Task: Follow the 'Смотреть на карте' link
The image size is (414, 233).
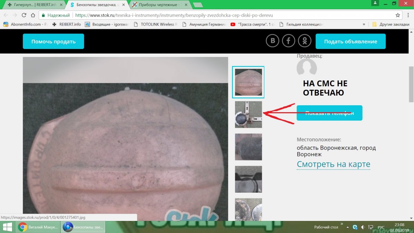Action: tap(334, 164)
